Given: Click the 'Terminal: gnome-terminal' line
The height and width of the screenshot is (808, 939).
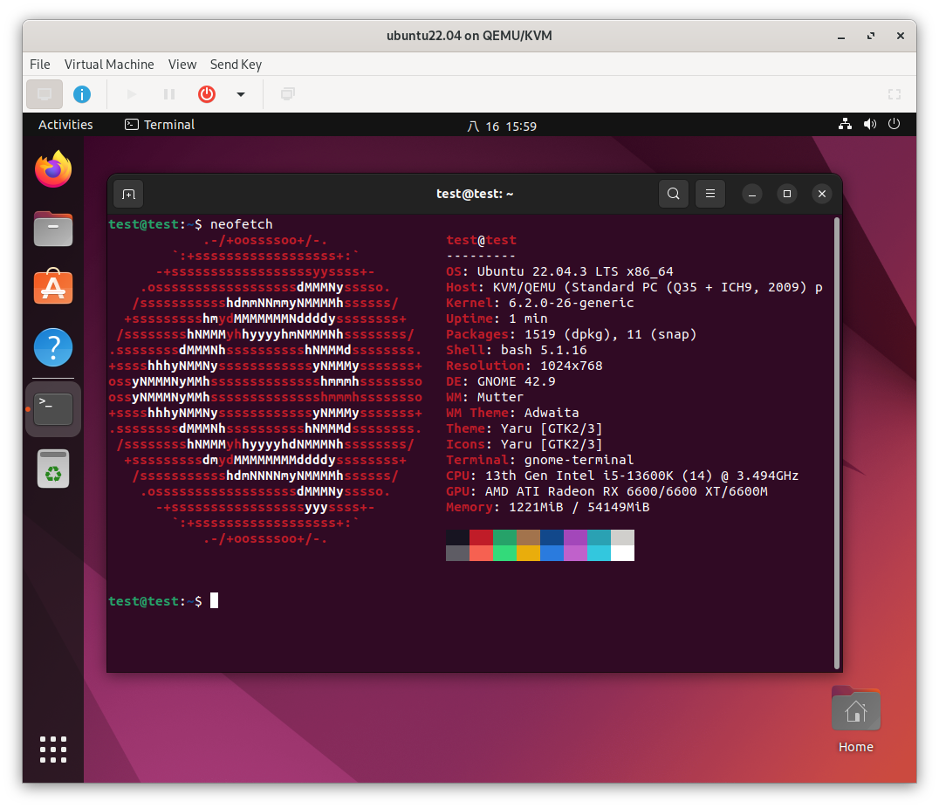Looking at the screenshot, I should click(539, 460).
